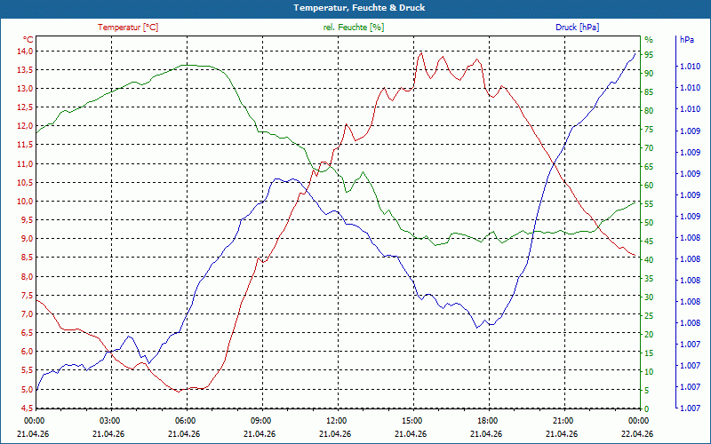This screenshot has width=711, height=444.
Task: Click the '9,0' temperature axis value
Action: 27,239
